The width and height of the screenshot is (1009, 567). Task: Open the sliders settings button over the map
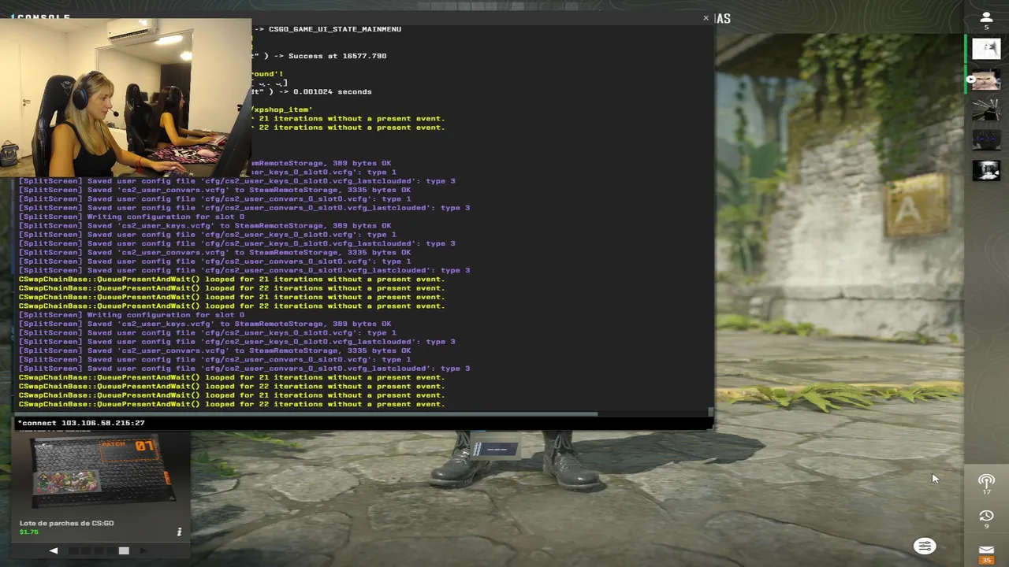coord(925,546)
